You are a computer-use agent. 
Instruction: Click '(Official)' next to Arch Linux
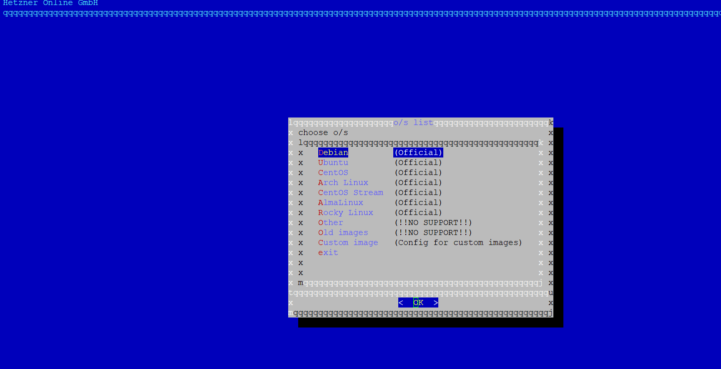pos(418,182)
